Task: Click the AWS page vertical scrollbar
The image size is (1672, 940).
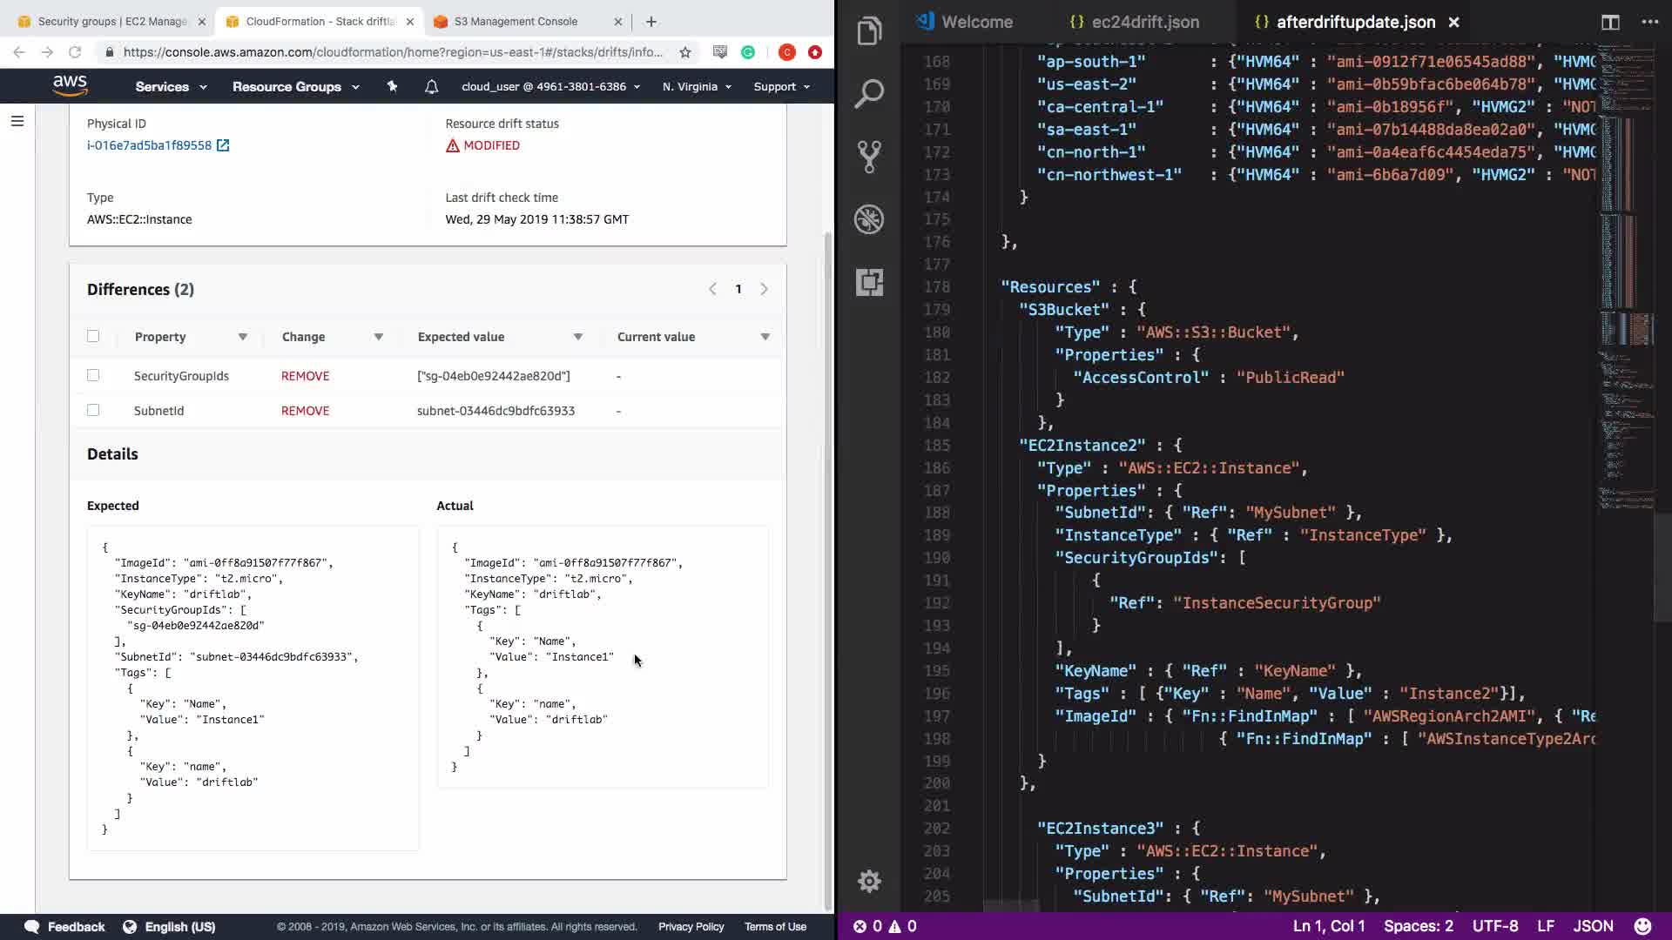Action: pyautogui.click(x=827, y=566)
